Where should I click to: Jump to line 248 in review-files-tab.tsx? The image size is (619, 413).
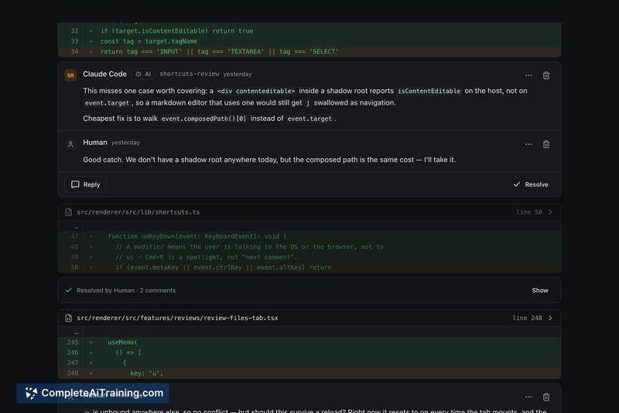pos(532,318)
